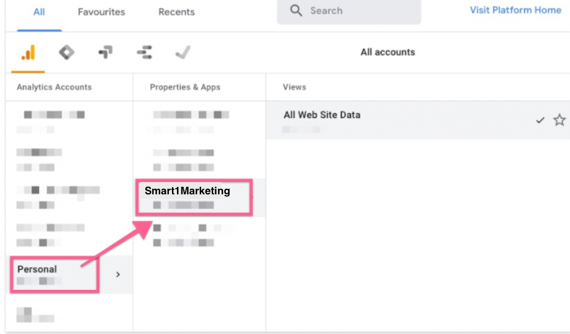
Task: Click the All accounts label
Action: click(387, 52)
